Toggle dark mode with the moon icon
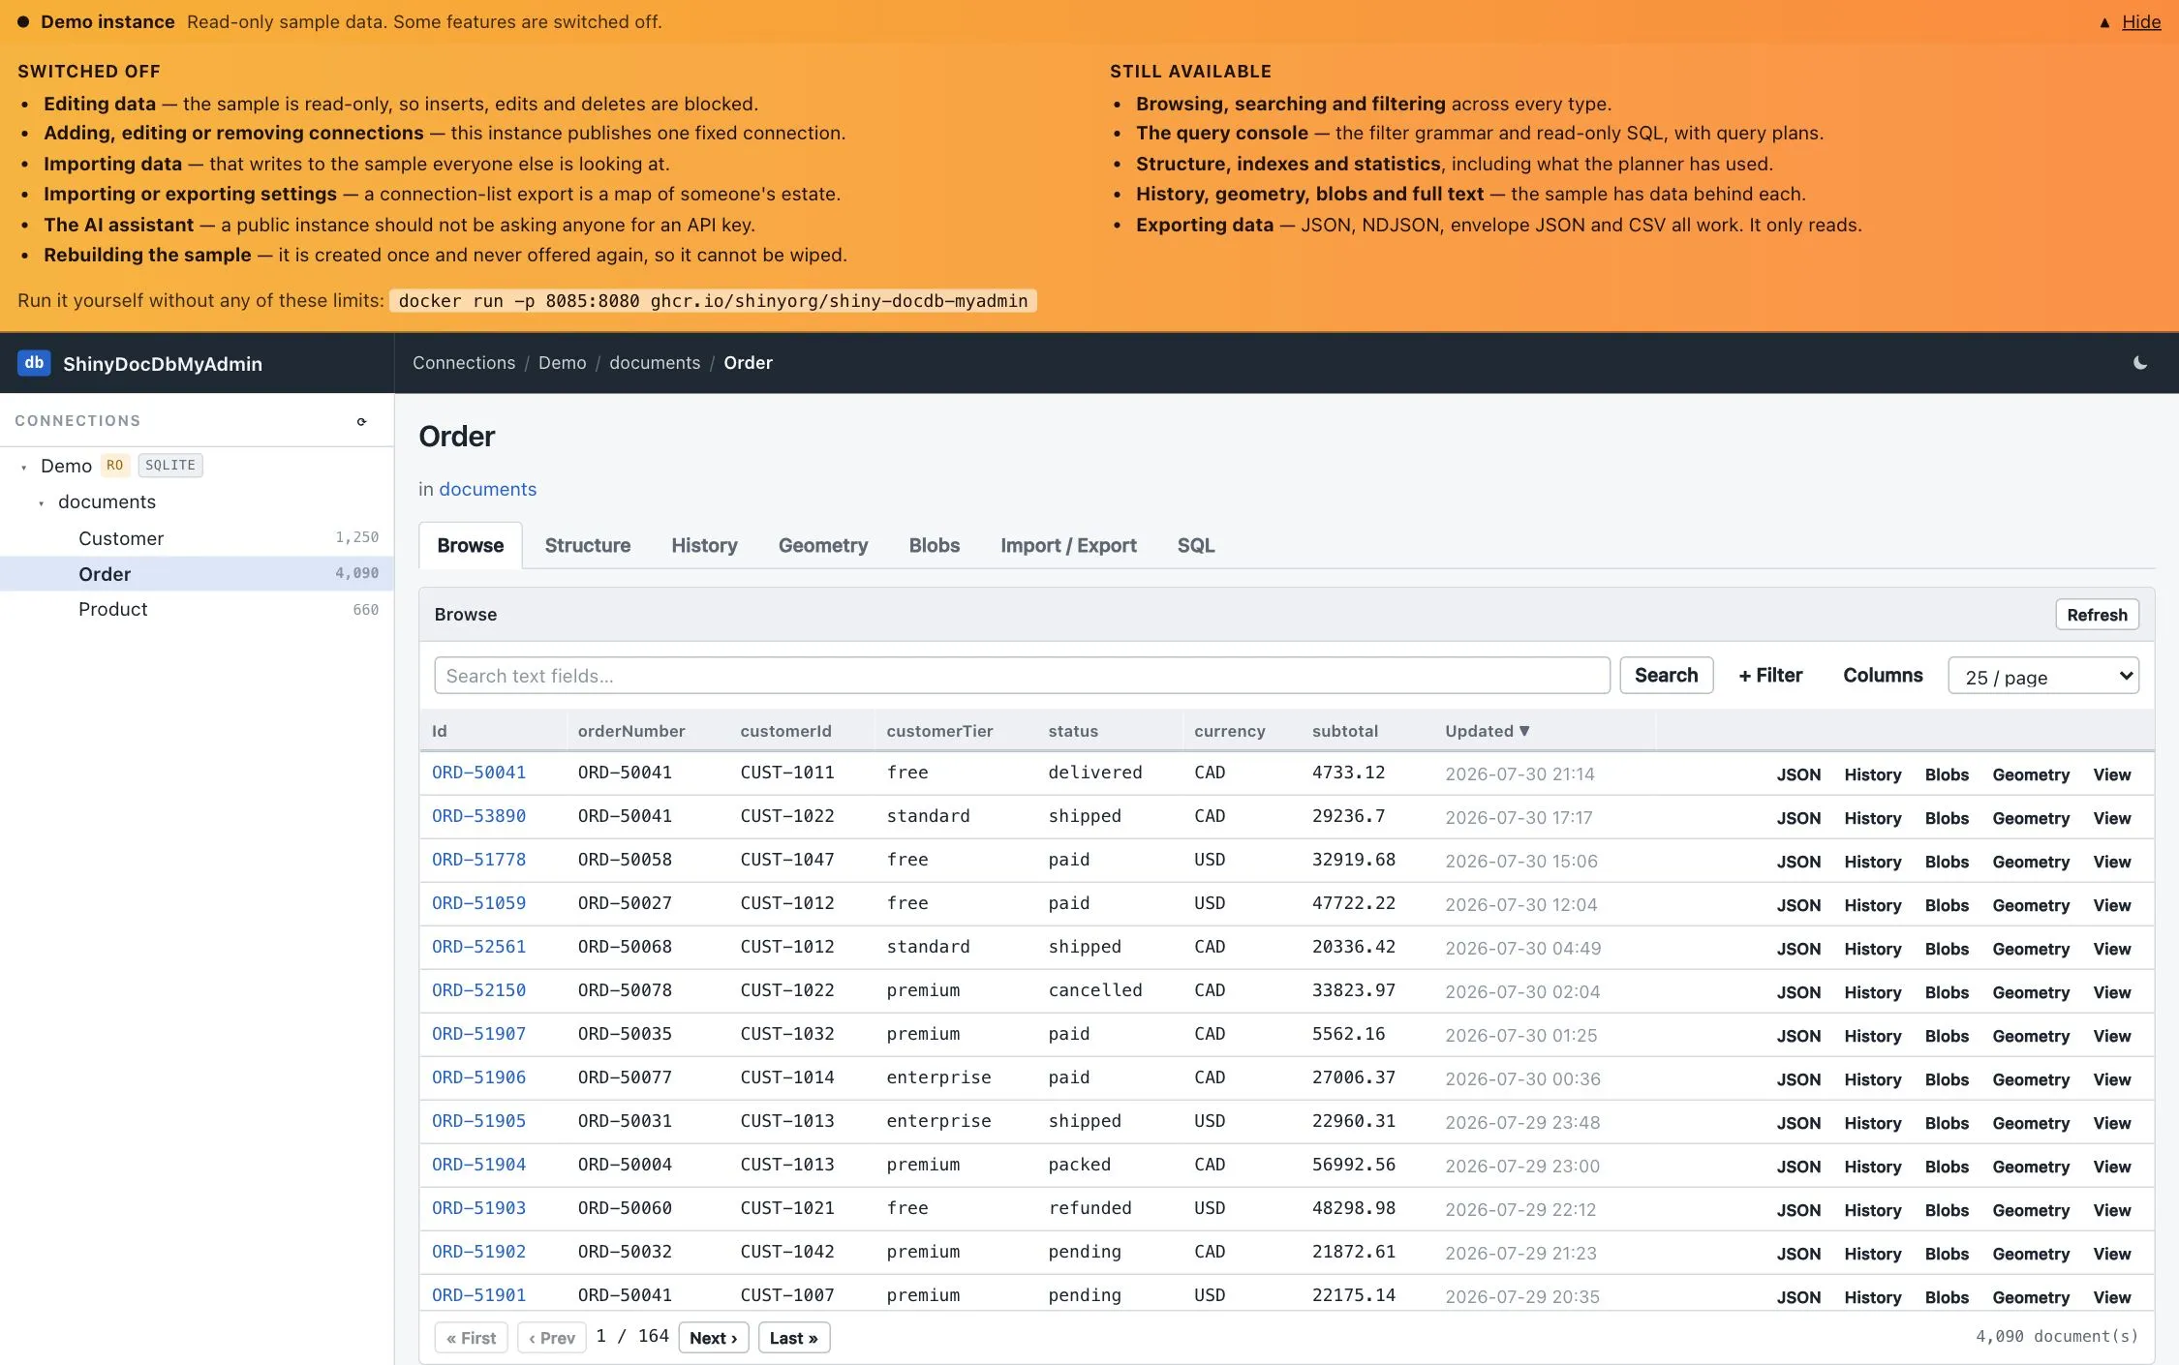 [2140, 363]
